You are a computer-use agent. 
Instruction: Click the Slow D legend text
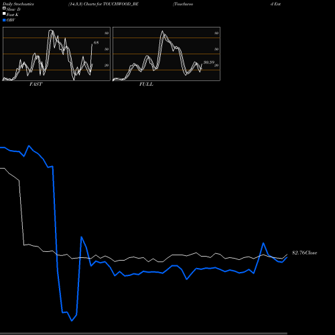point(13,9)
